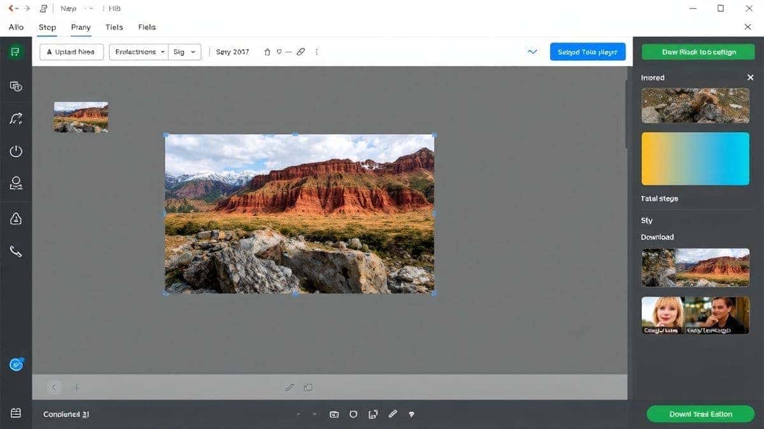Switch to the Tiels tab

pyautogui.click(x=114, y=27)
